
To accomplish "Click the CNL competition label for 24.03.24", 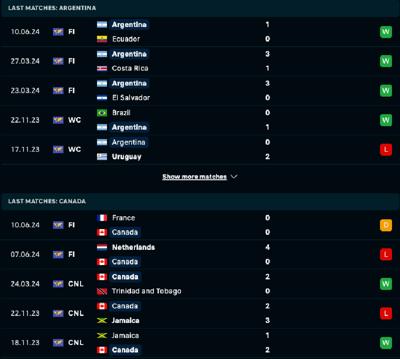I will tap(76, 284).
